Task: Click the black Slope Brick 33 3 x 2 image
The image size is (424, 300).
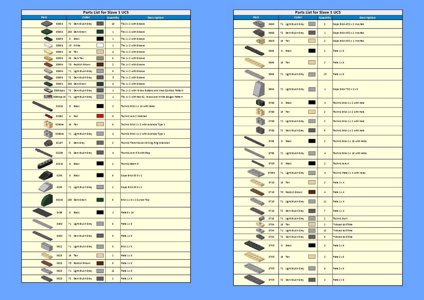Action: point(46,175)
